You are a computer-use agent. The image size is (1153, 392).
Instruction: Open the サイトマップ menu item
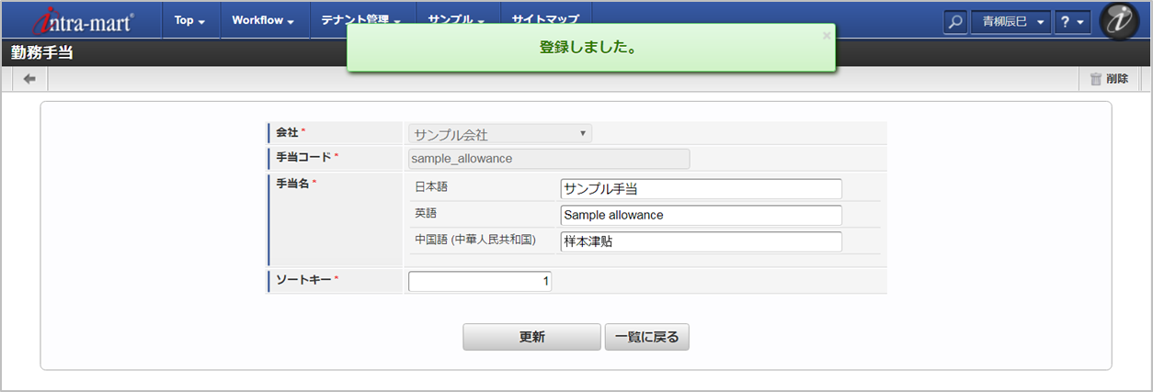coord(545,18)
